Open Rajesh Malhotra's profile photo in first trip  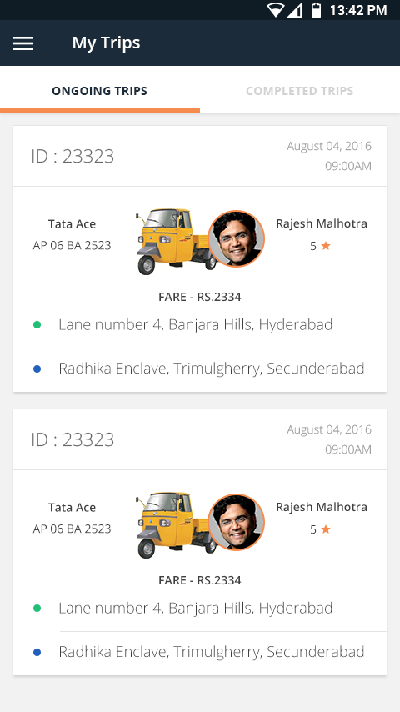(x=236, y=238)
